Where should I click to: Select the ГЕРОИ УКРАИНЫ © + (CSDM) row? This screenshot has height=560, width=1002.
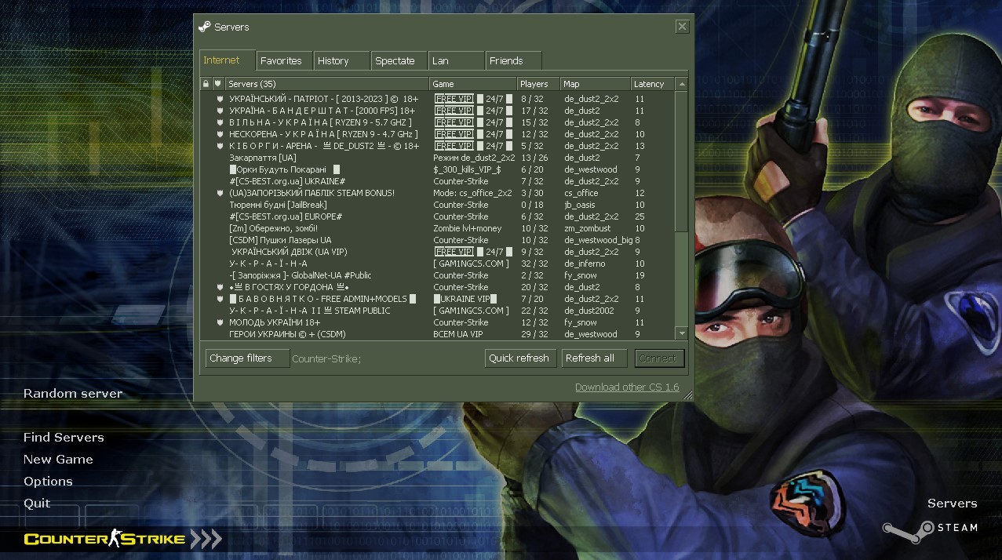pyautogui.click(x=439, y=334)
